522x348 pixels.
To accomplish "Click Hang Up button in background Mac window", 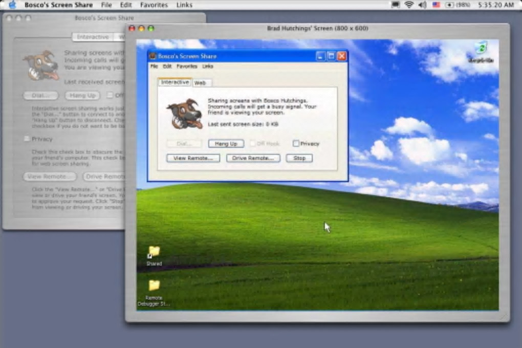I will (82, 96).
